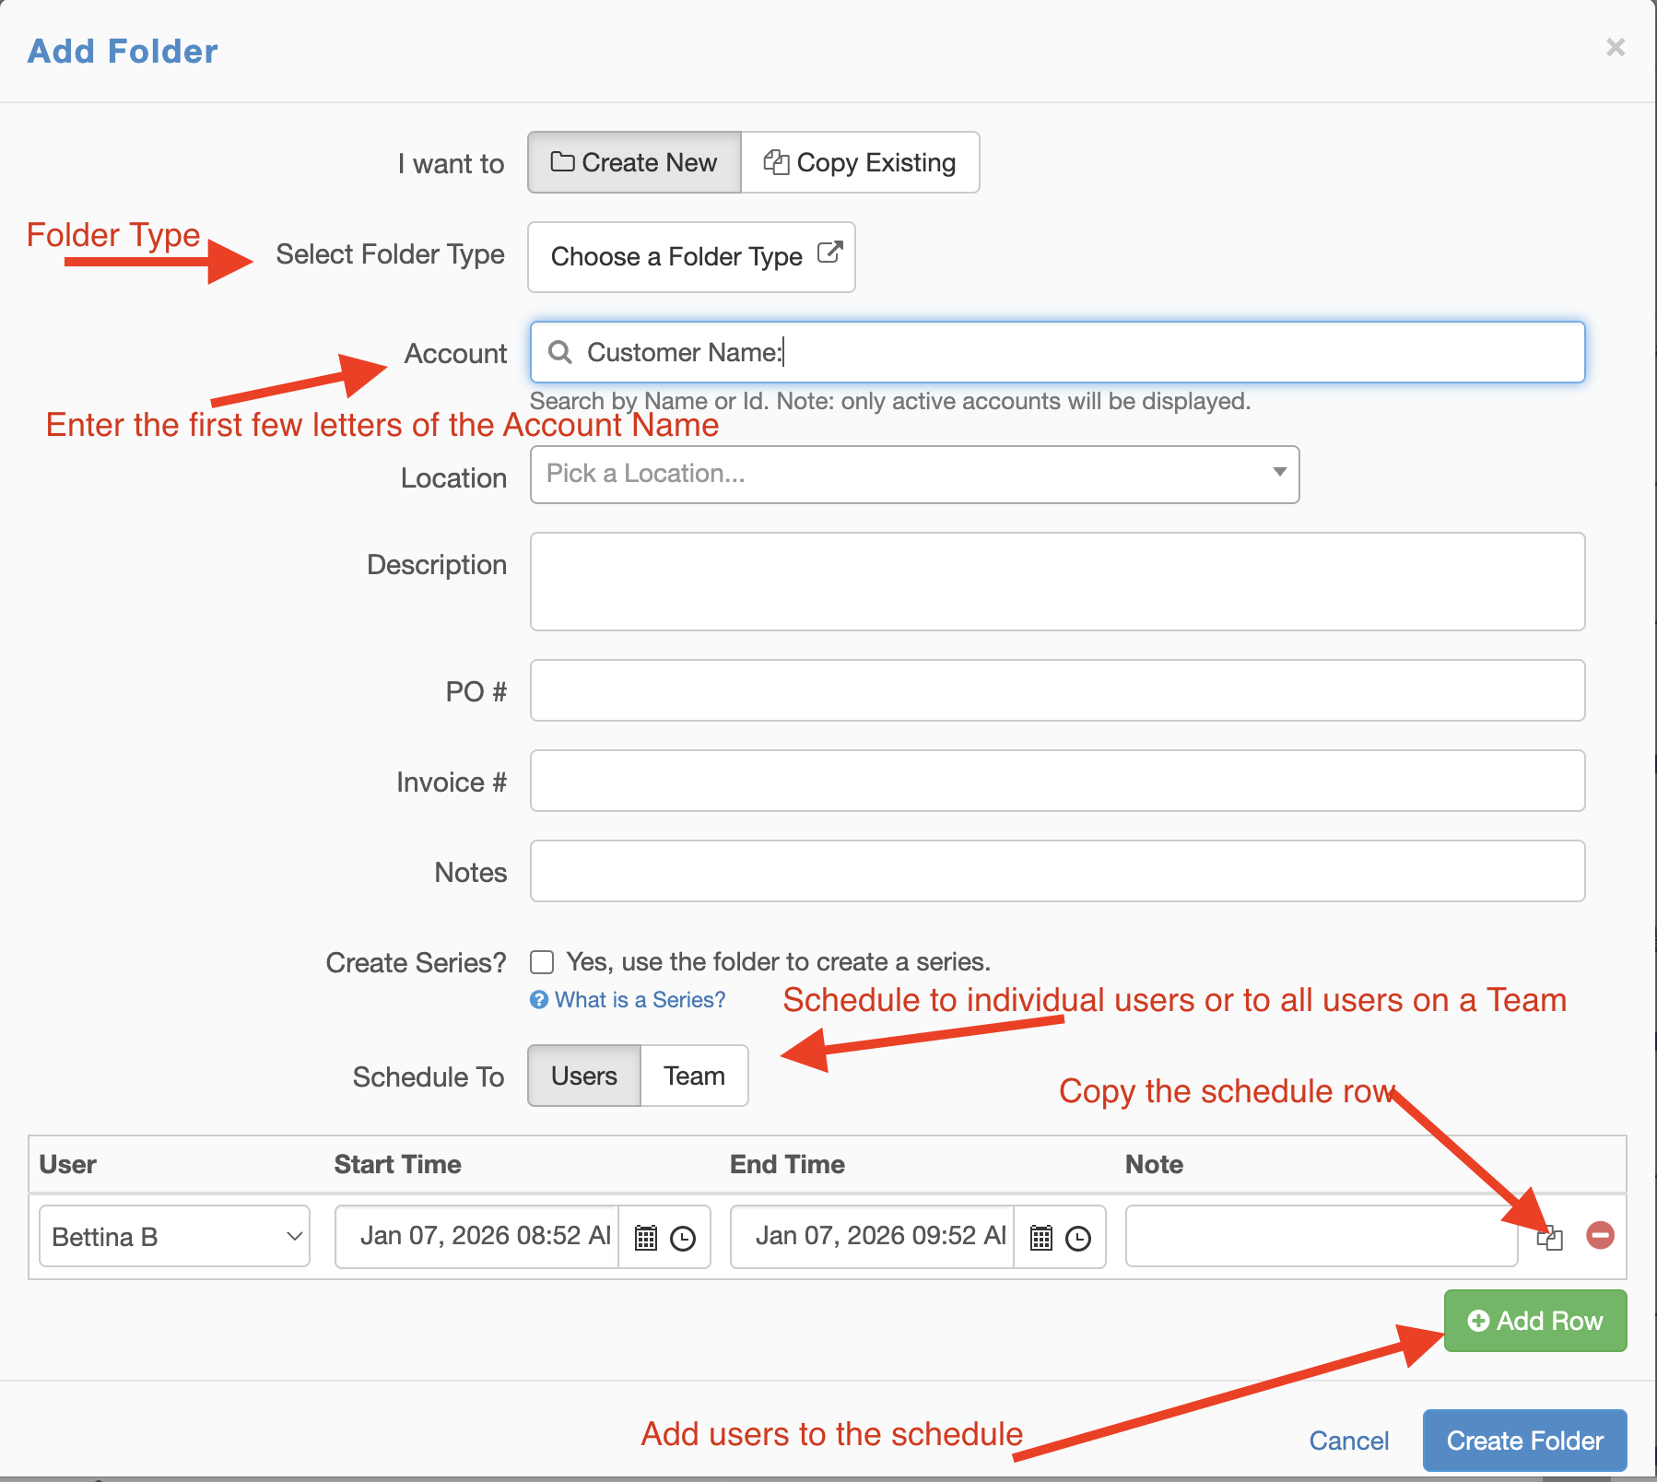This screenshot has height=1482, width=1657.
Task: Click the Start Time date field
Action: point(476,1236)
